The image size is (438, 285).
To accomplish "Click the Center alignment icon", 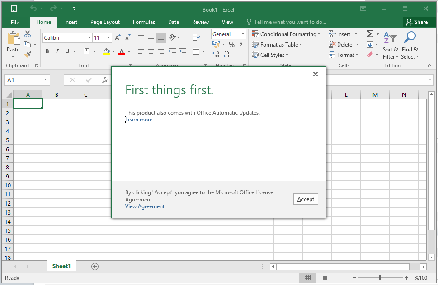I will tap(151, 51).
